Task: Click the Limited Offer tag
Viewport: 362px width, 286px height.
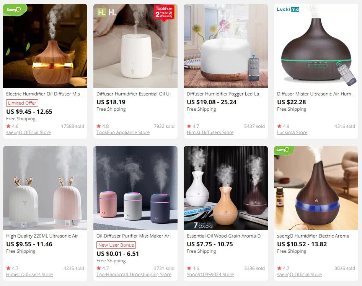Action: [x=22, y=103]
